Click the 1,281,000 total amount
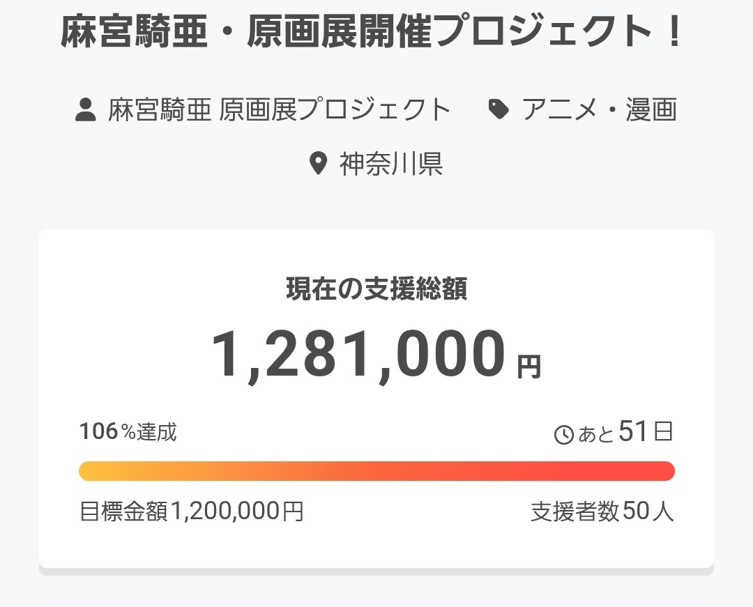753x607 pixels. [359, 355]
